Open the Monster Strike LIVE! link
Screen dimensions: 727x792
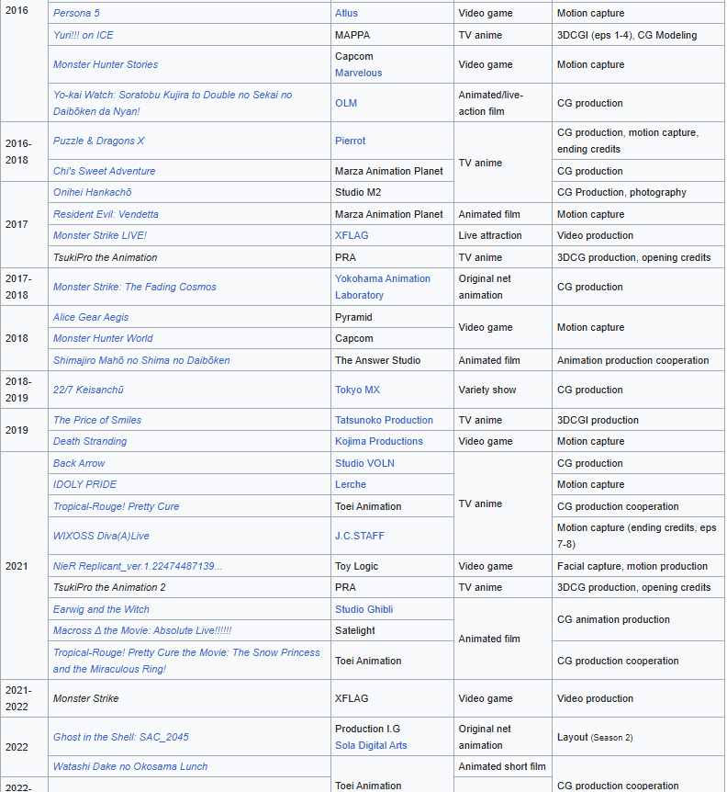click(x=100, y=235)
